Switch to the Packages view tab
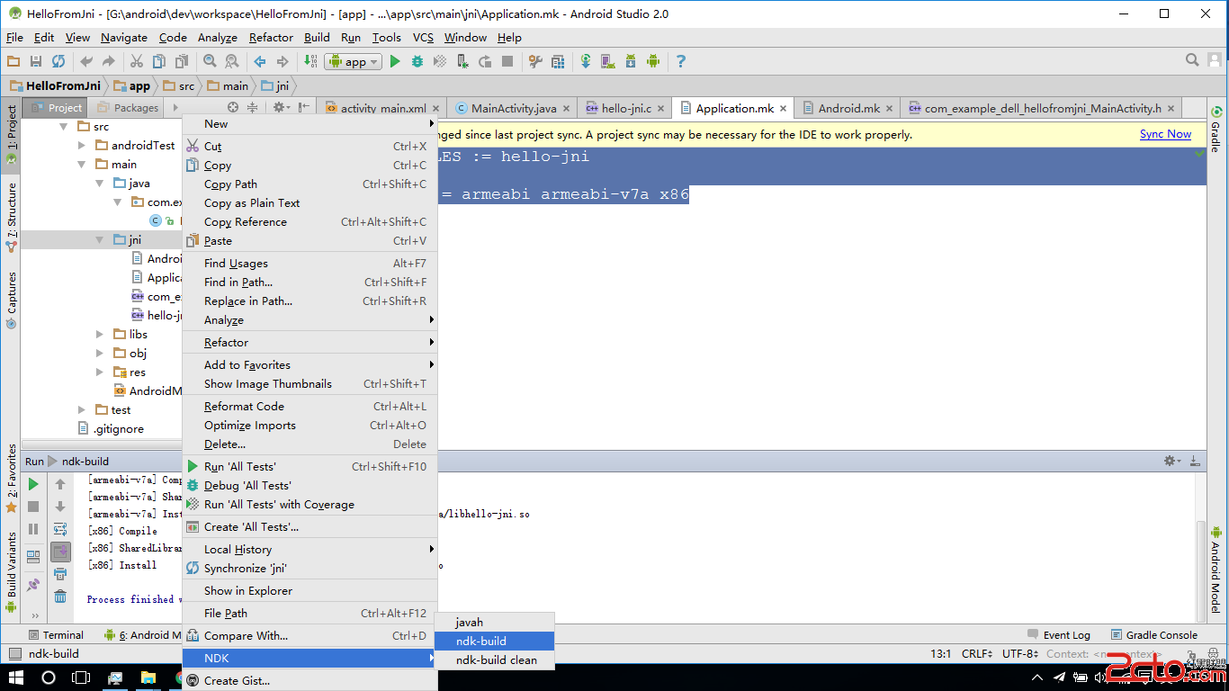This screenshot has width=1229, height=691. (128, 108)
